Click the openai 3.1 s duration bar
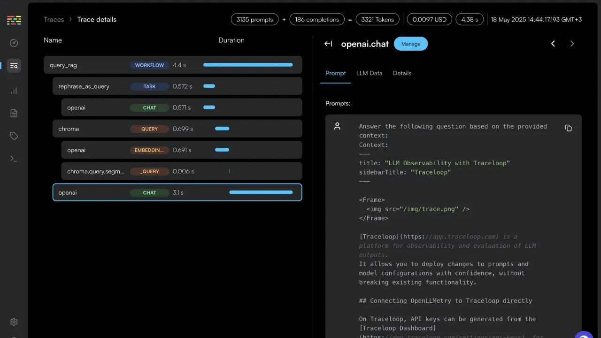The image size is (601, 338). (x=261, y=192)
